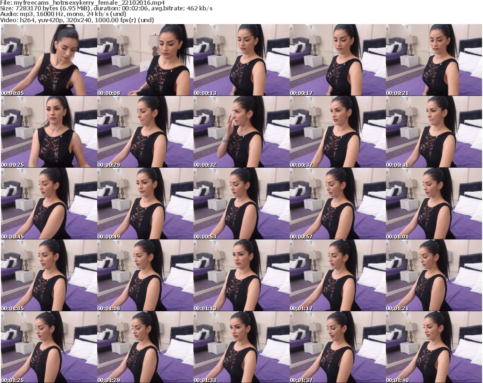The height and width of the screenshot is (383, 483).
Task: Click the 'Audio: mp3, 16000 Hz' header line
Action: (x=63, y=14)
